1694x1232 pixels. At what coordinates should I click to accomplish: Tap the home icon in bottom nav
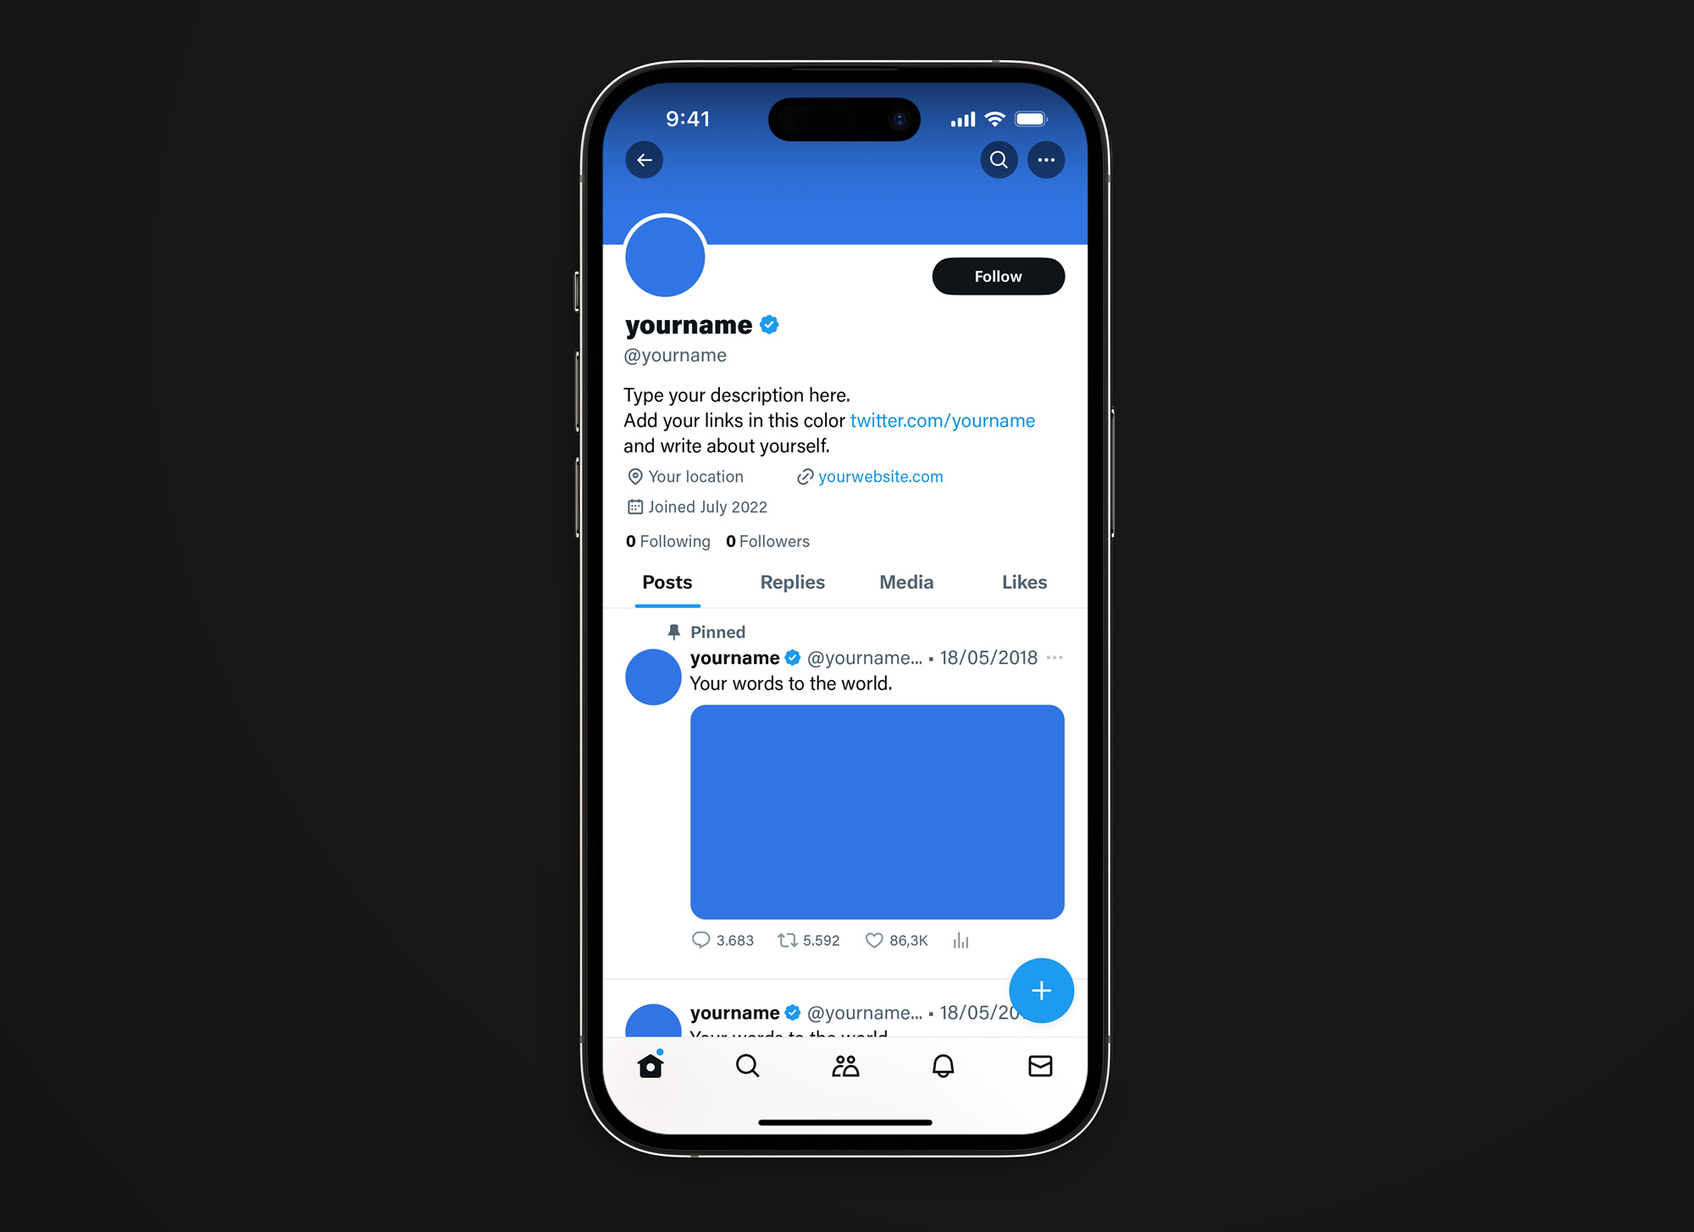[x=650, y=1066]
